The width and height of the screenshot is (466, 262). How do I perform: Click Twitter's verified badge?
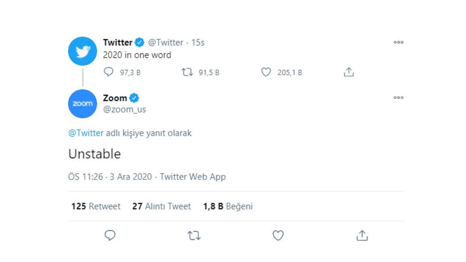click(139, 43)
